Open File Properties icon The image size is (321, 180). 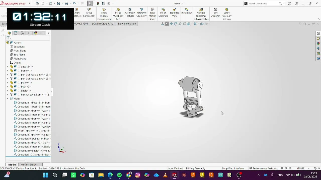[x=103, y=3]
